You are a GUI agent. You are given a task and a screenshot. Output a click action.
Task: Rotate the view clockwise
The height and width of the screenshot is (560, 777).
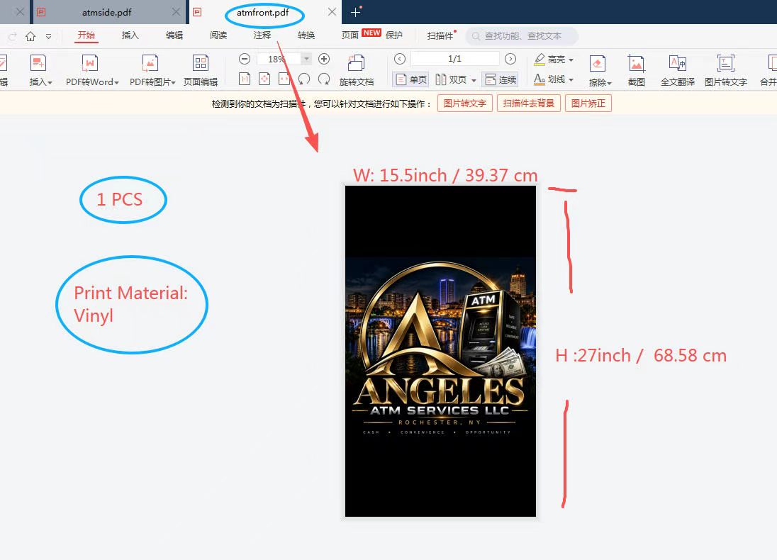tap(324, 79)
